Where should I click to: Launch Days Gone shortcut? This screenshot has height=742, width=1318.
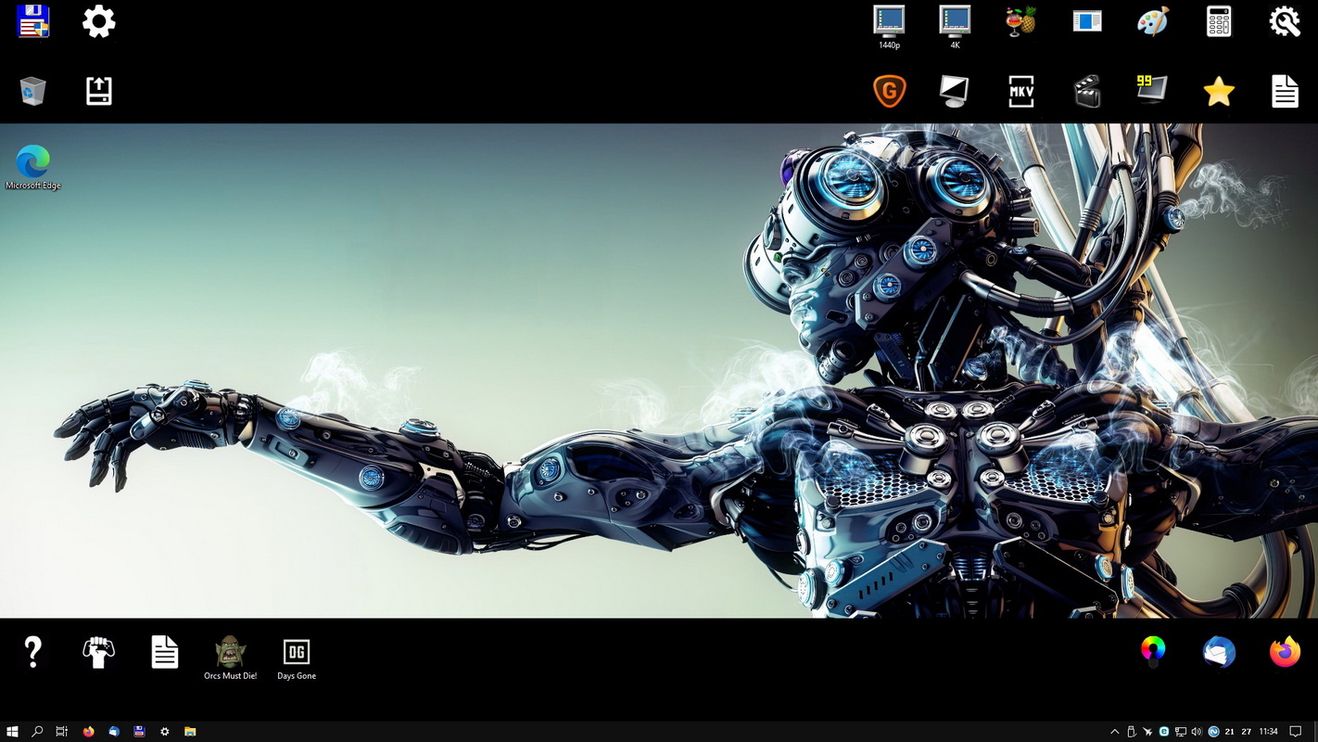click(x=297, y=659)
